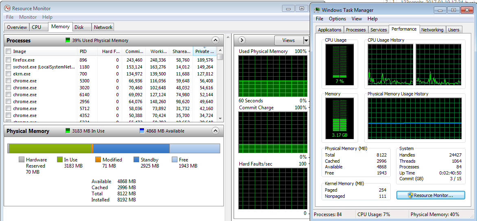
Task: Tick the ekrn.exe process checkbox
Action: (8, 74)
